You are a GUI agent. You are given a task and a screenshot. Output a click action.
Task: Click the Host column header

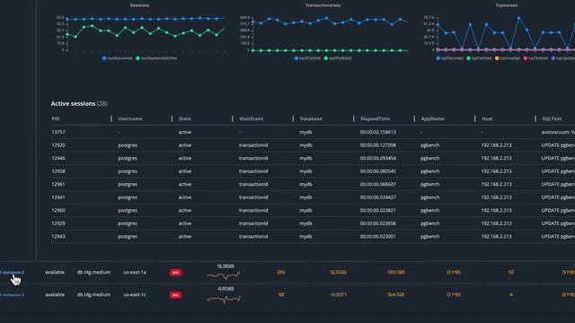pyautogui.click(x=487, y=118)
